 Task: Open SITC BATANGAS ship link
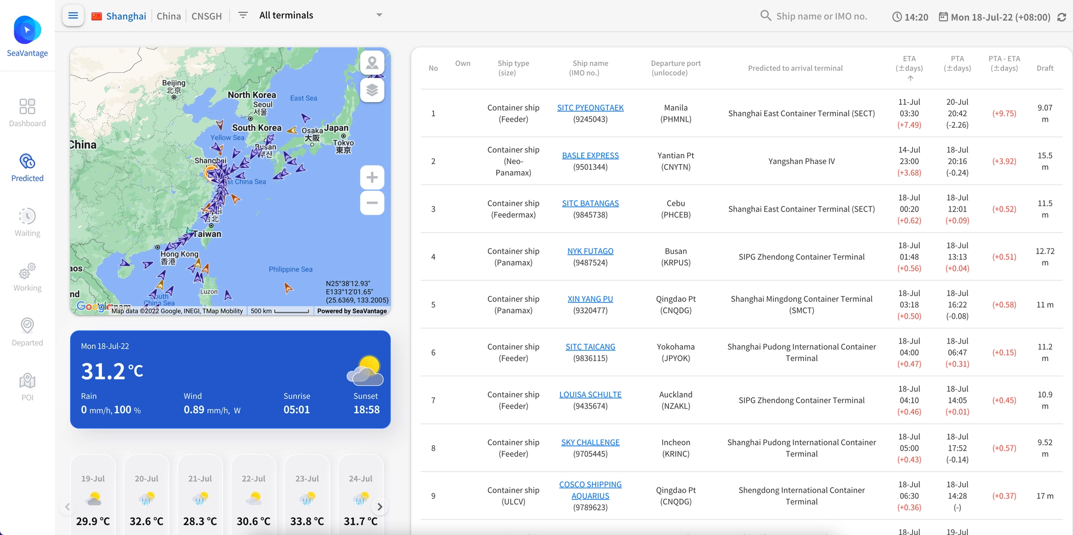(590, 203)
